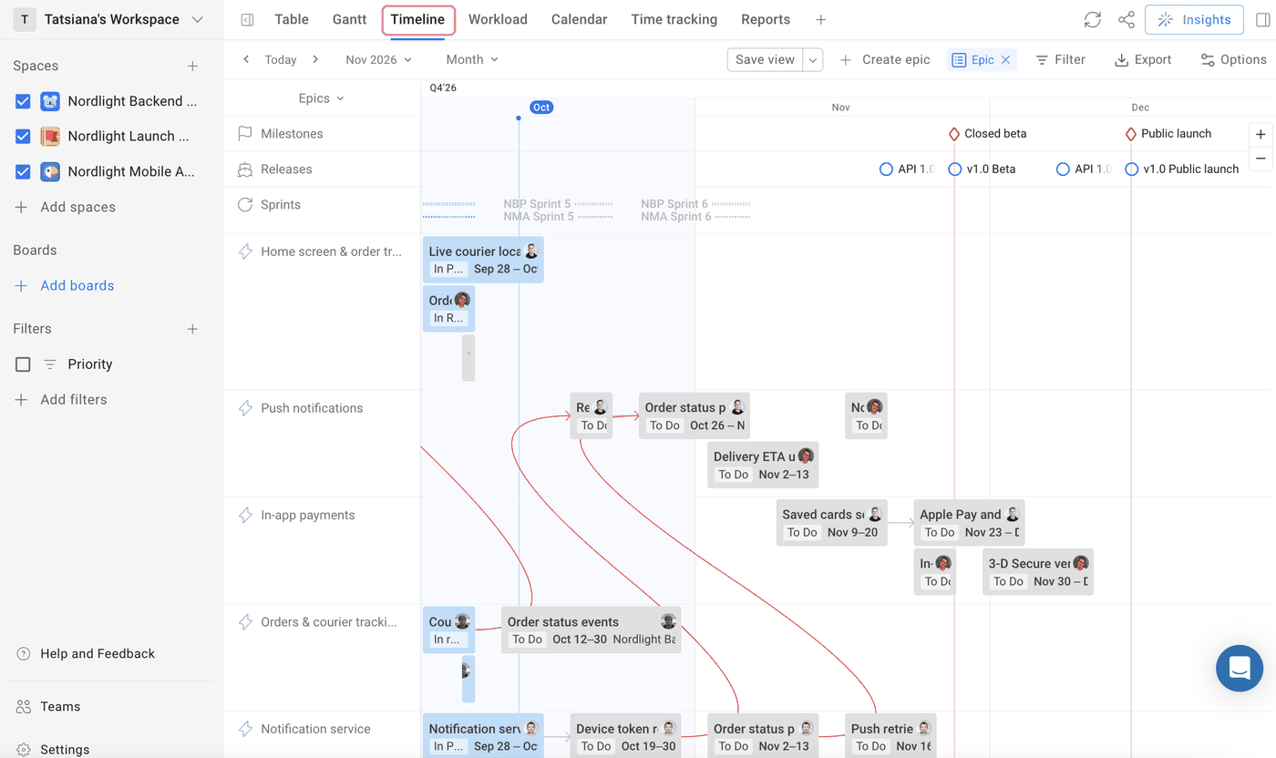This screenshot has height=758, width=1276.
Task: Add a filter with the Filters plus icon
Action: tap(192, 329)
